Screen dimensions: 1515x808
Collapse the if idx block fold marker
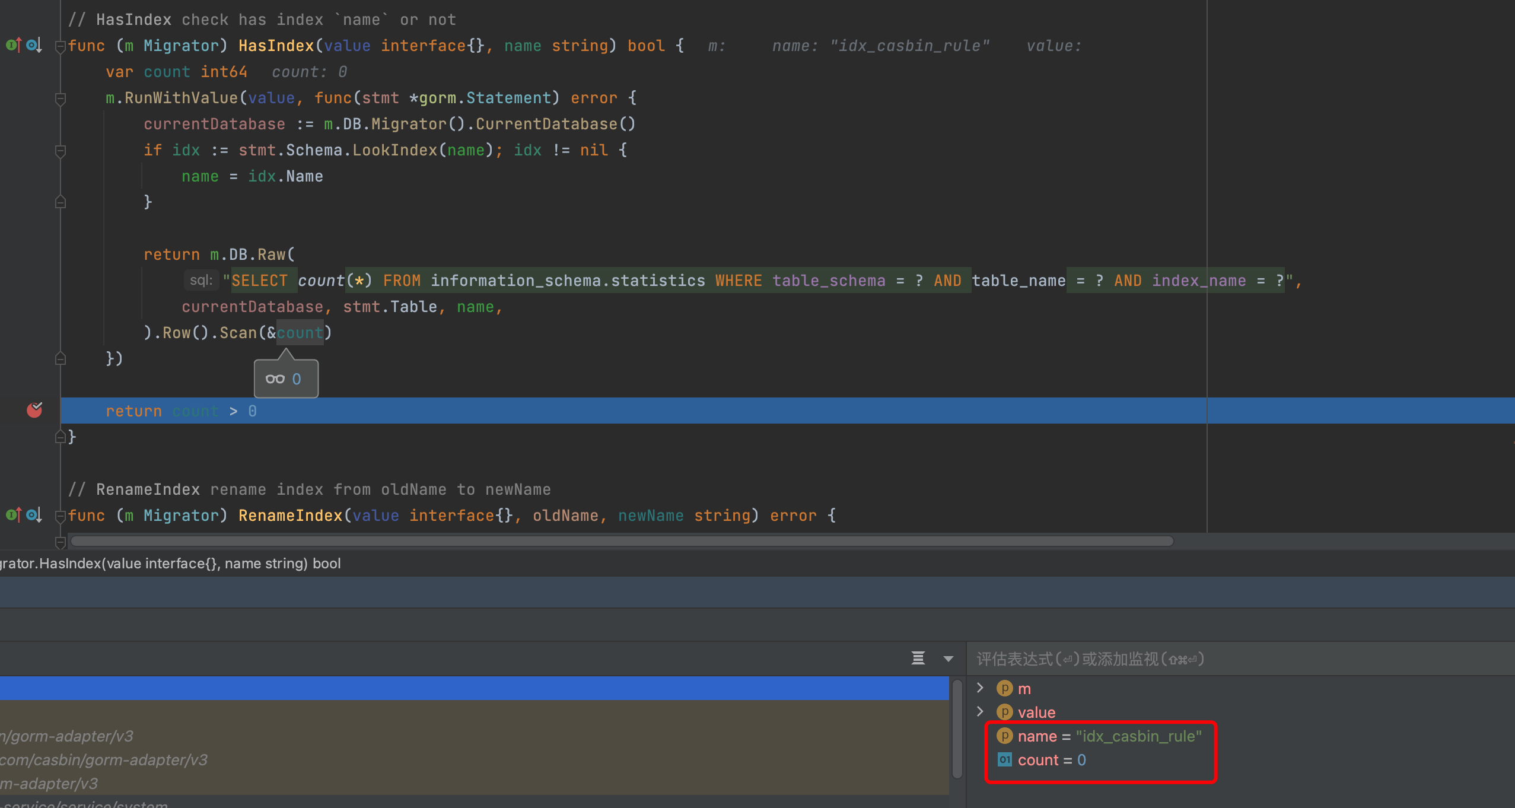point(60,151)
